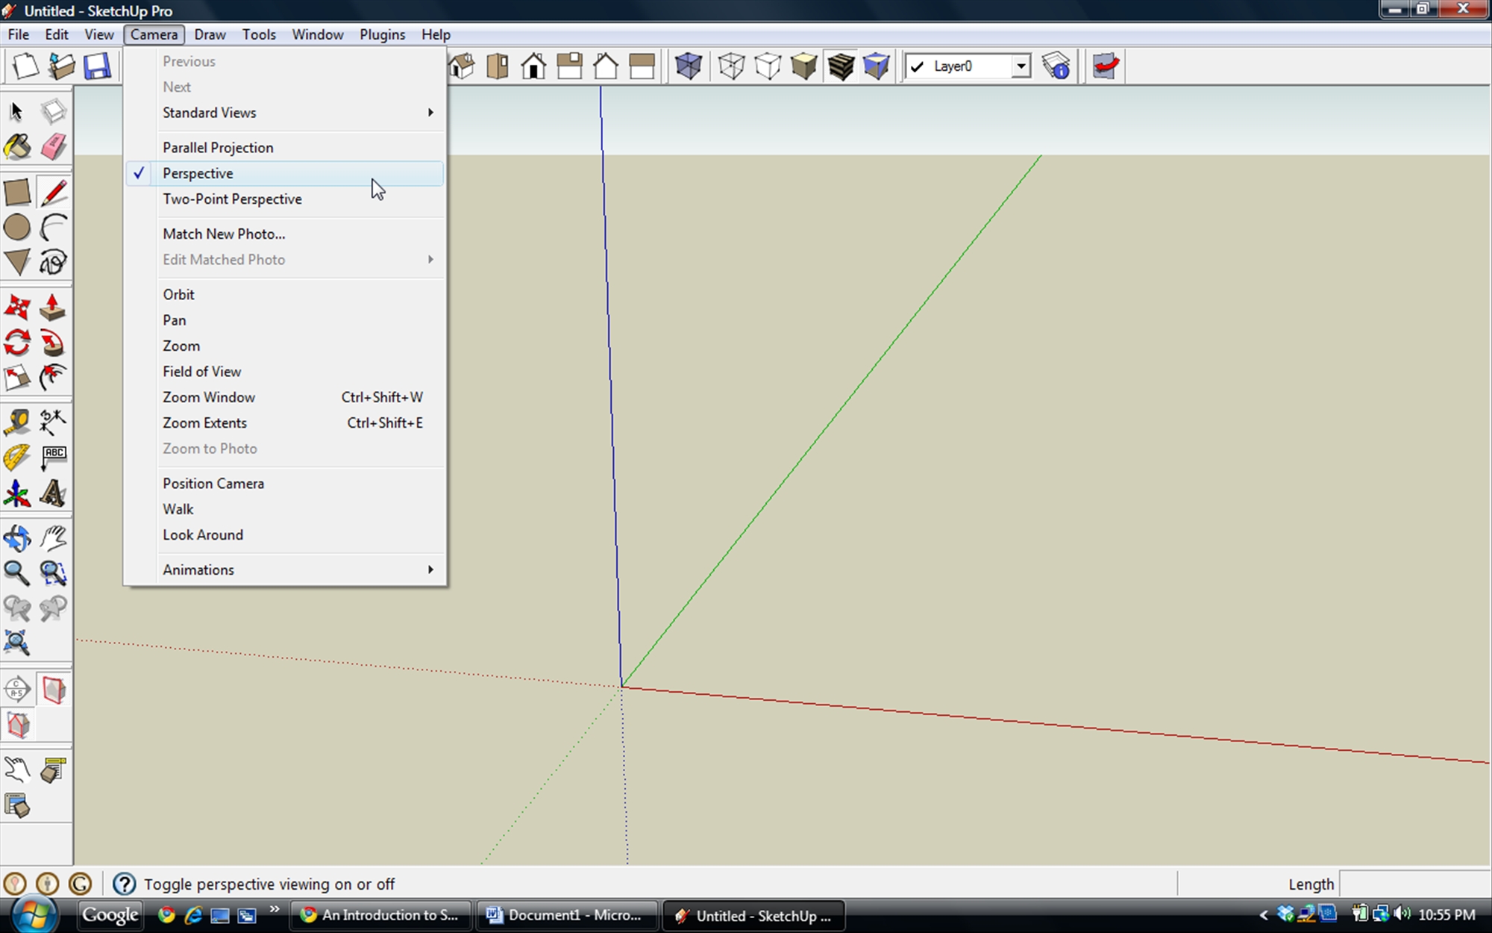Switch to Wireframe face style
This screenshot has width=1492, height=933.
(x=731, y=66)
